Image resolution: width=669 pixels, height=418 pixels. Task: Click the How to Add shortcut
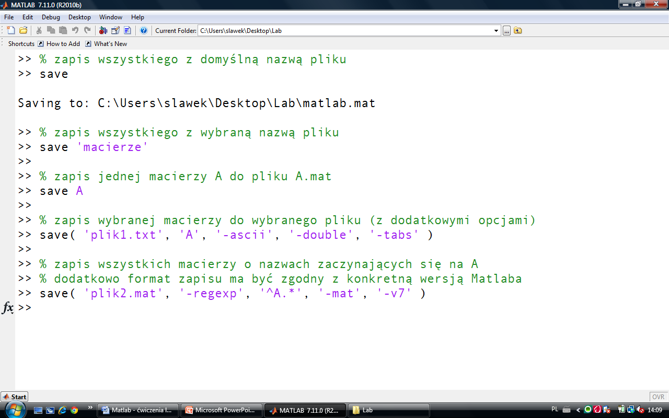[59, 44]
